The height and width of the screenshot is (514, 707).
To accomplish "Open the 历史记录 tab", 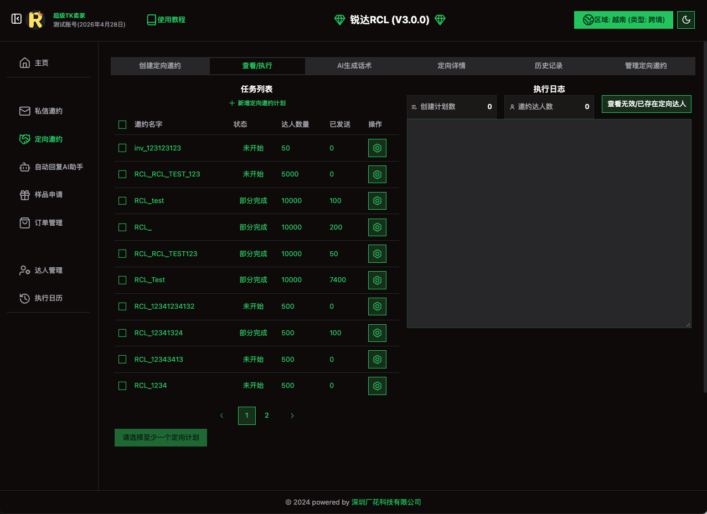I will click(549, 66).
